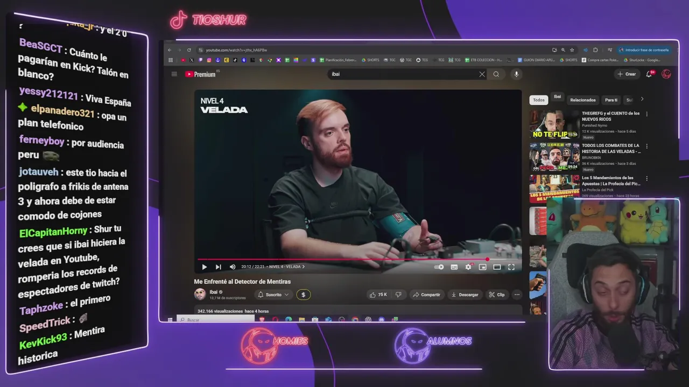
Task: Open the 'ShurLocke - Google' bookmark
Action: 642,60
